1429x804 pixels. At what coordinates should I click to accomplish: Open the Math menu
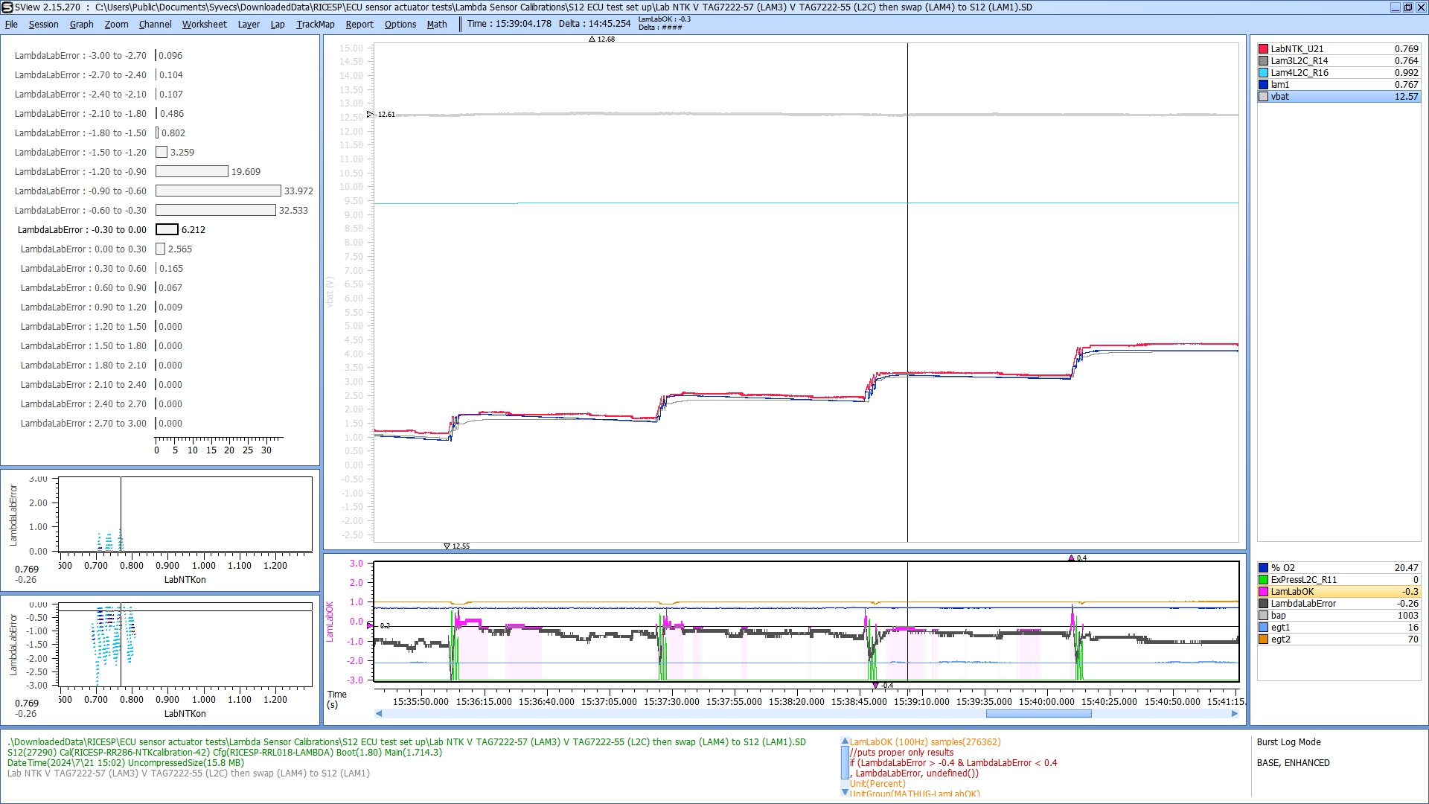[x=436, y=24]
